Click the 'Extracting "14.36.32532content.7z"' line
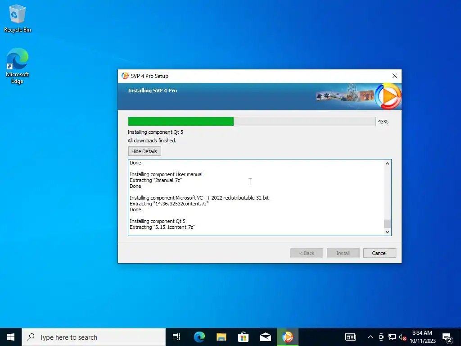Image resolution: width=461 pixels, height=346 pixels. (x=169, y=204)
